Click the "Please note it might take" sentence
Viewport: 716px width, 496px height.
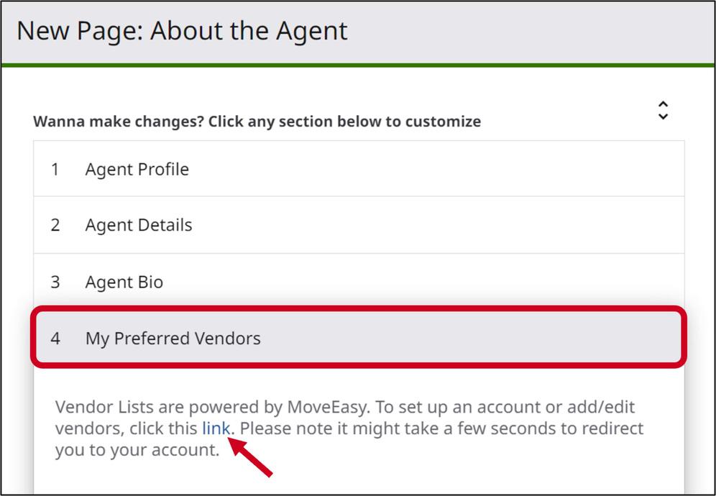tap(359, 428)
